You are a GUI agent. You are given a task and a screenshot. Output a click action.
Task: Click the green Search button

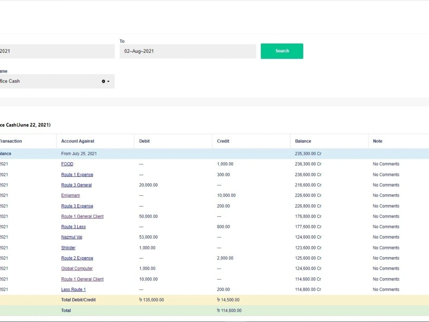(x=282, y=51)
